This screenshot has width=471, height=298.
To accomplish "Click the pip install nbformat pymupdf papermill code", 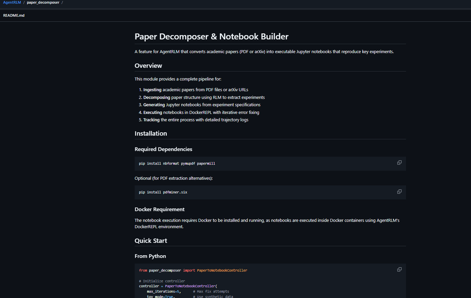I will pos(177,163).
